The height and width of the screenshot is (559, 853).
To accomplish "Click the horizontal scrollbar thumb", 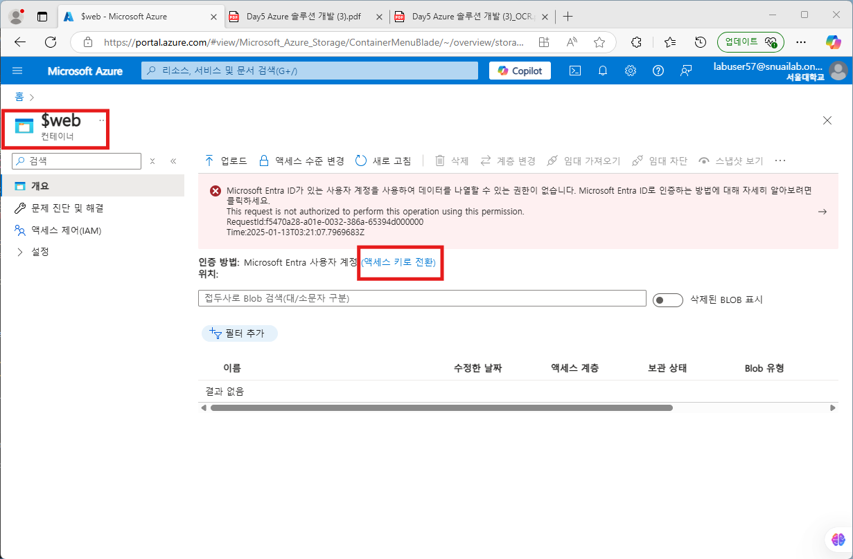I will coord(441,408).
